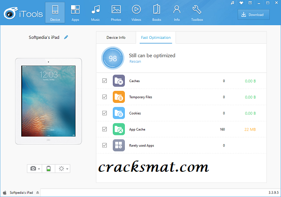Viewport: 281px width, 197px height.
Task: Click the Apple logo in status bar
Action: (5, 193)
